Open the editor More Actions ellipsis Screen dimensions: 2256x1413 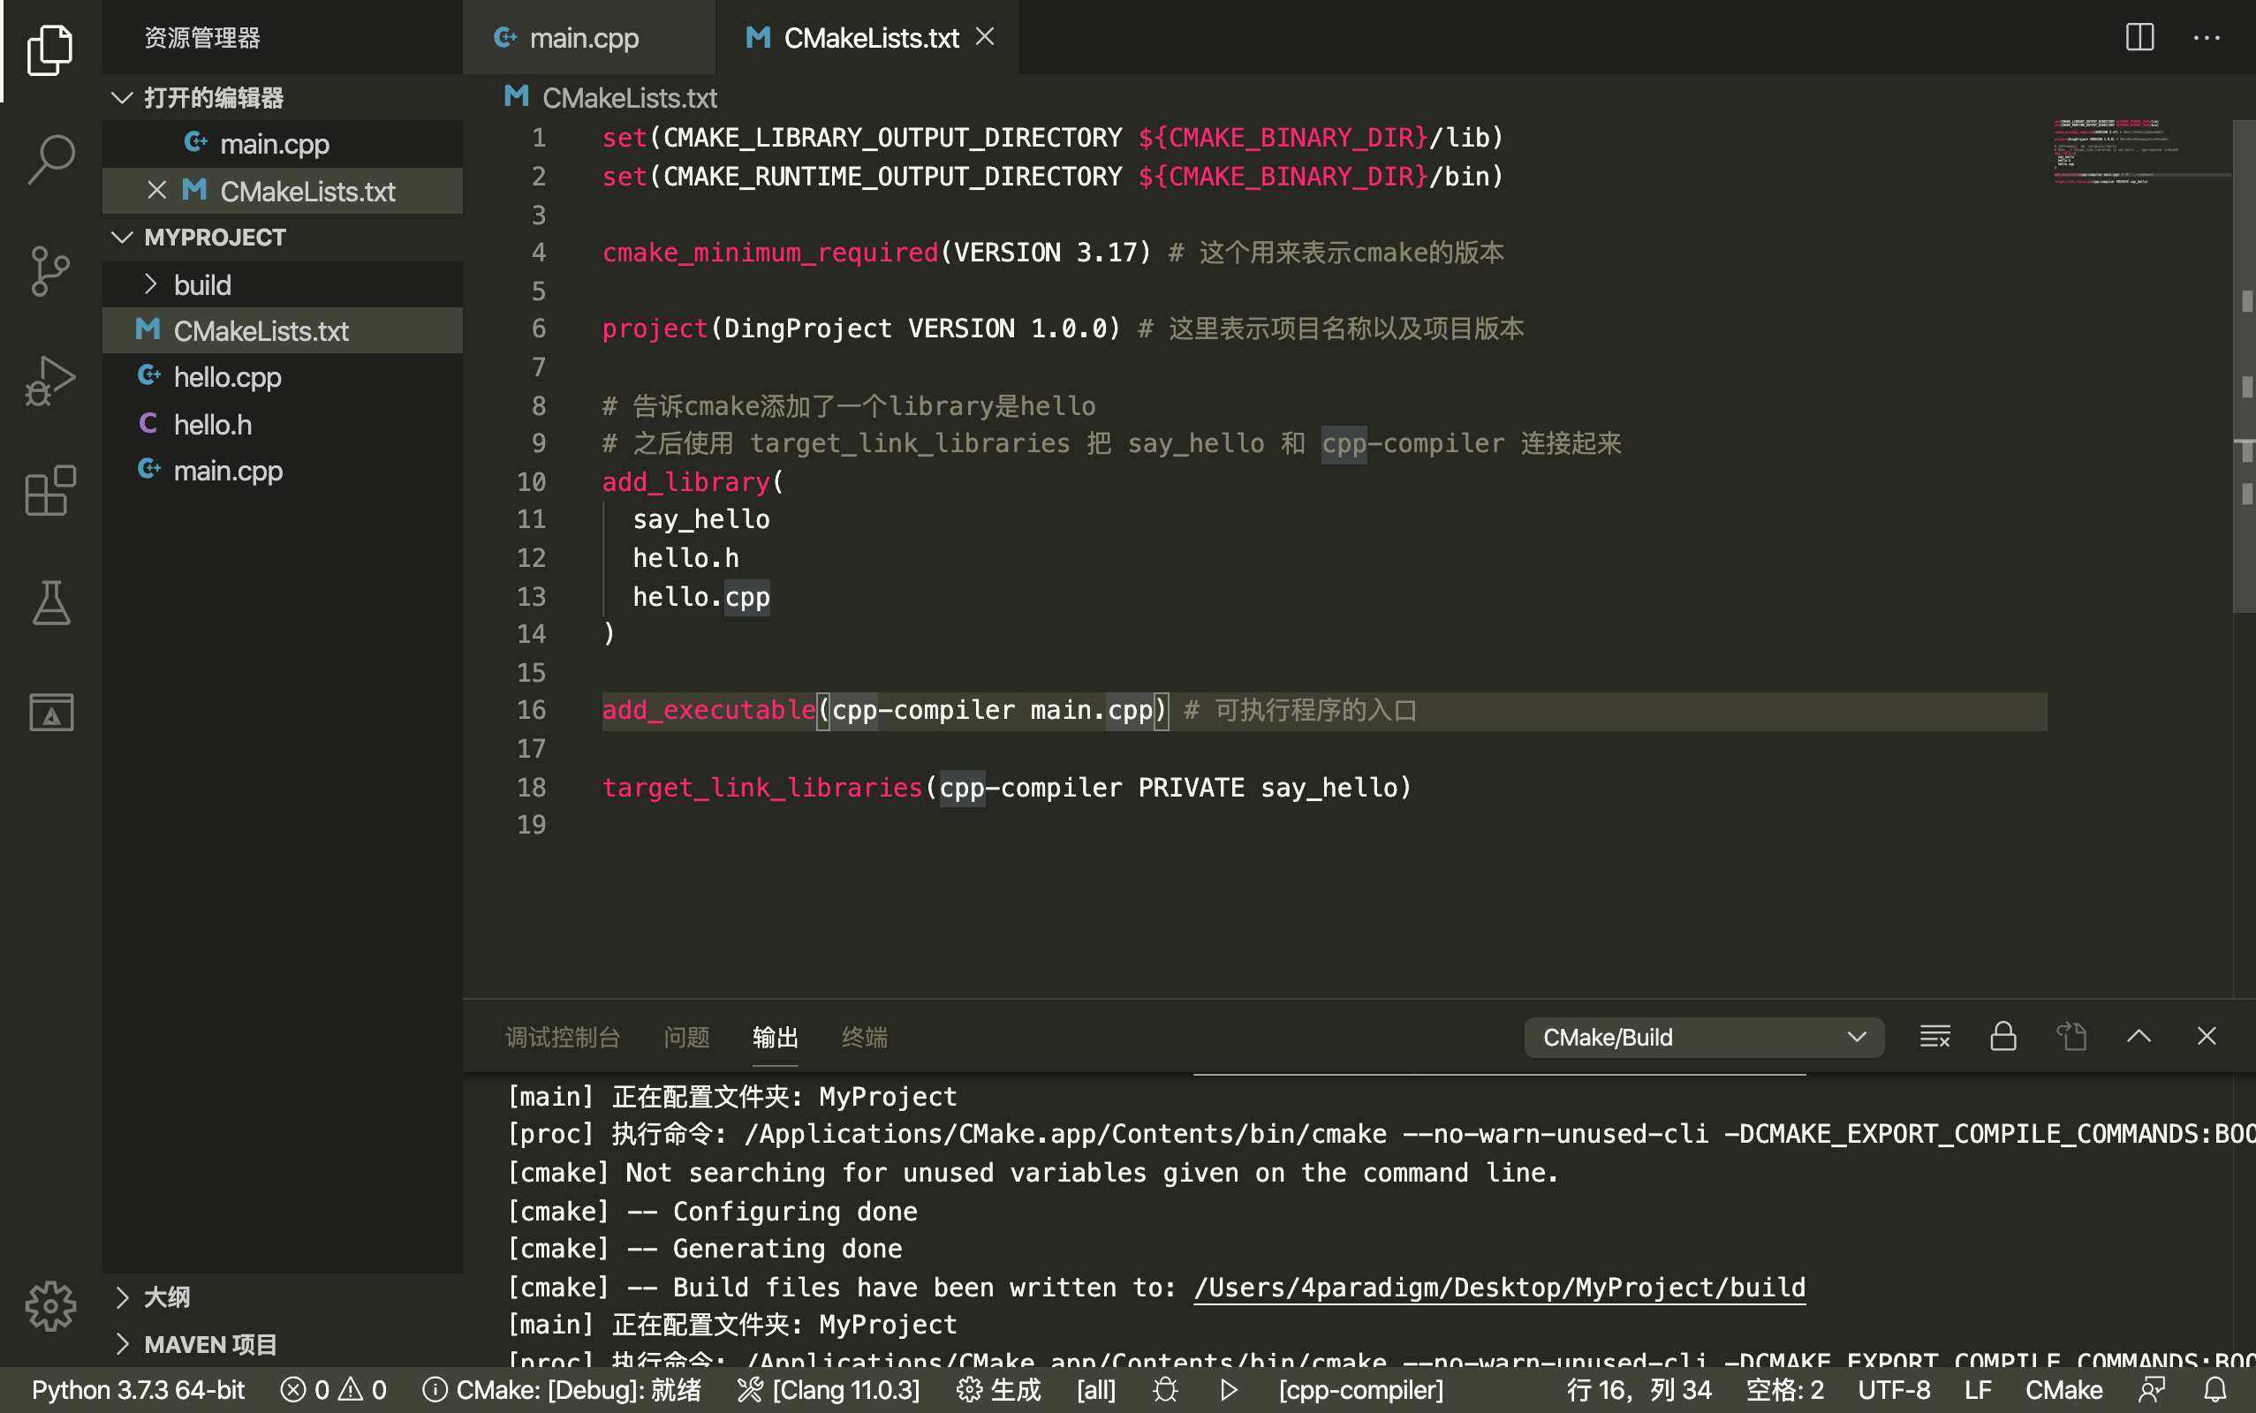tap(2207, 37)
